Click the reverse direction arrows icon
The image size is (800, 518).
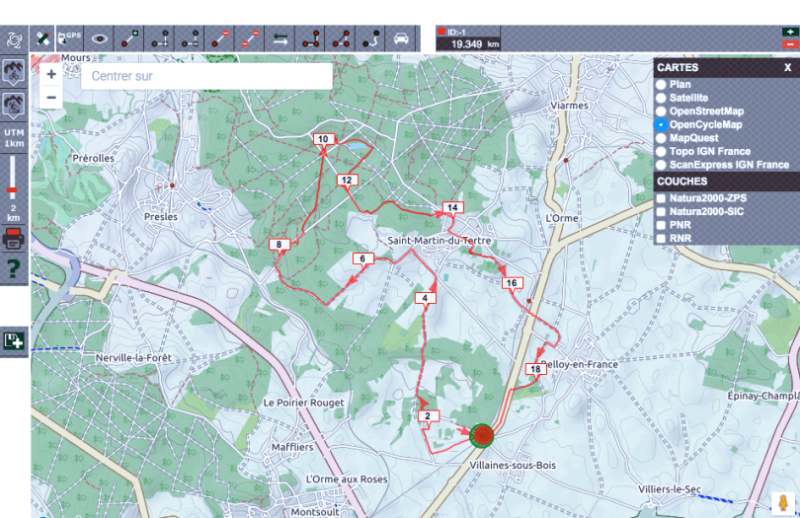pyautogui.click(x=280, y=38)
